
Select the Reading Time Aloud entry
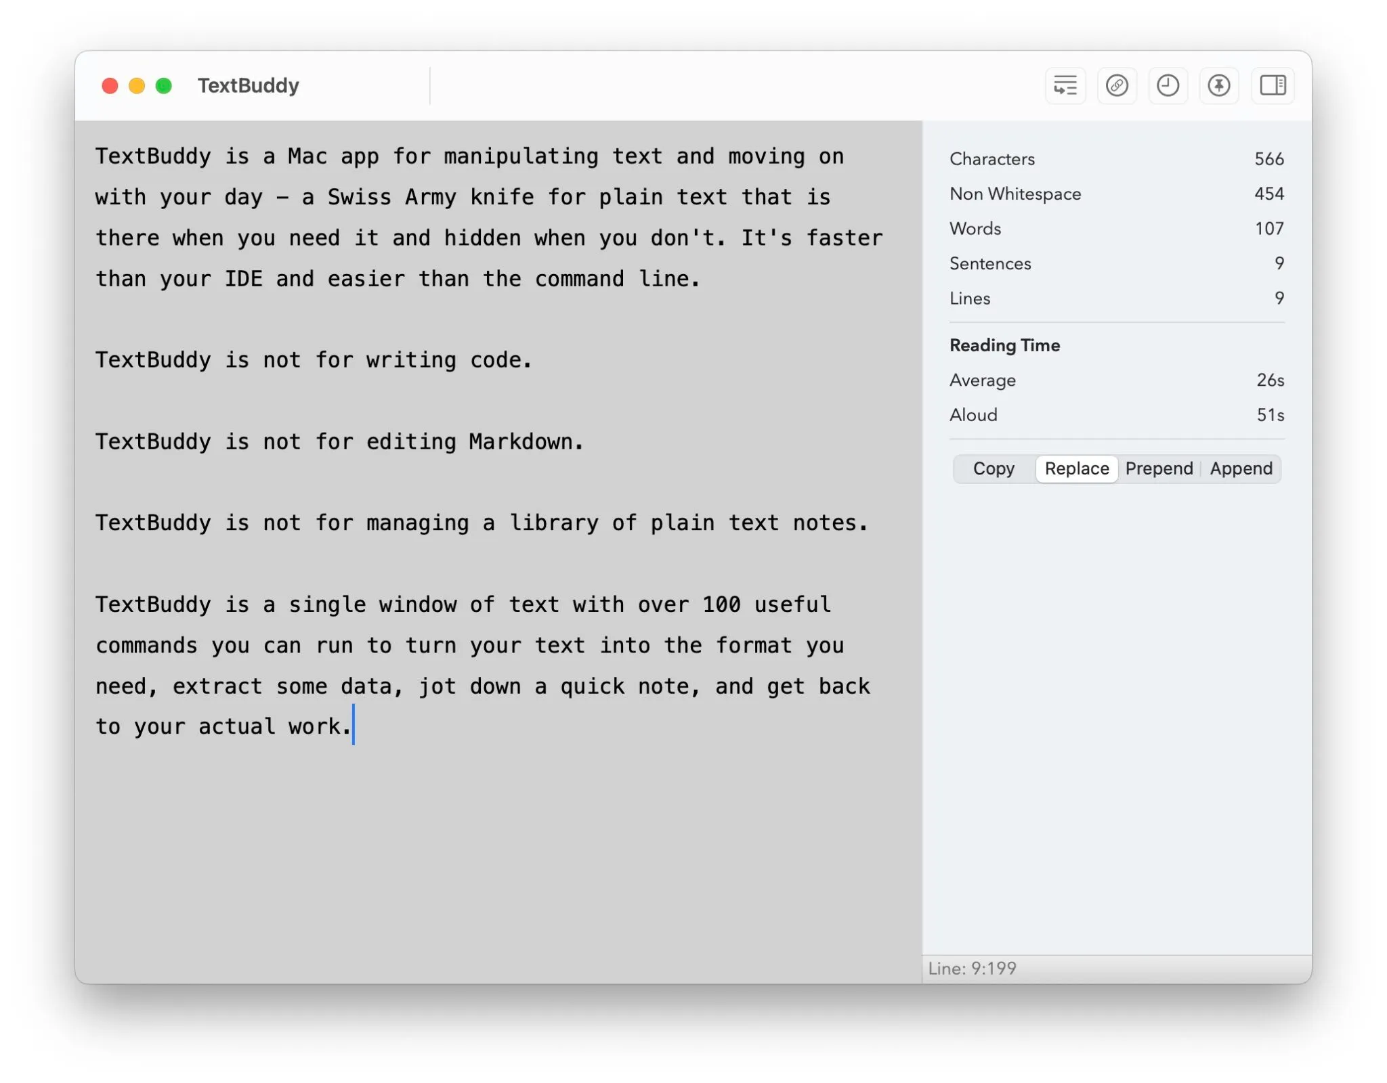[x=973, y=415]
